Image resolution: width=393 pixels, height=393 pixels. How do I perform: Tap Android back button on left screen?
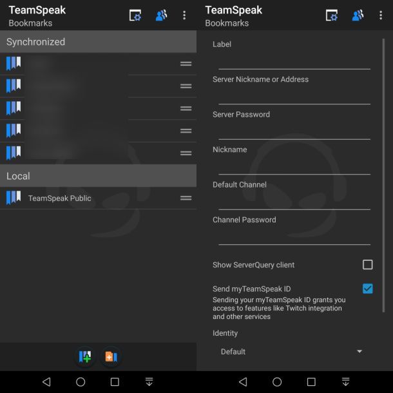click(46, 381)
